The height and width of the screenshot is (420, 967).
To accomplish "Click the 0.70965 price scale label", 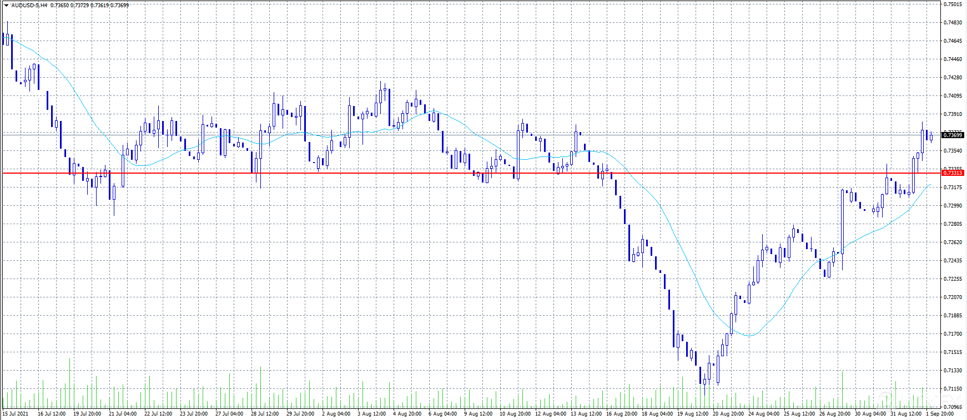I will (953, 407).
